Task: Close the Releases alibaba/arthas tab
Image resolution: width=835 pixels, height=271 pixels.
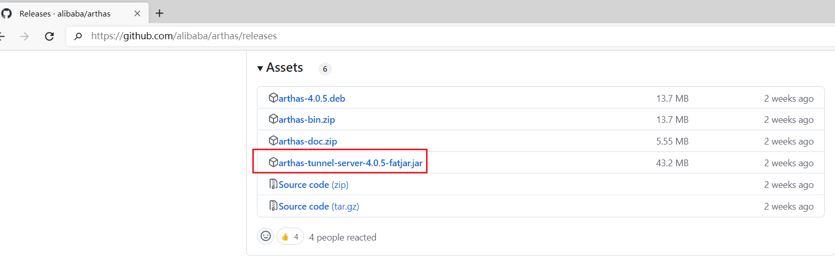Action: 137,13
